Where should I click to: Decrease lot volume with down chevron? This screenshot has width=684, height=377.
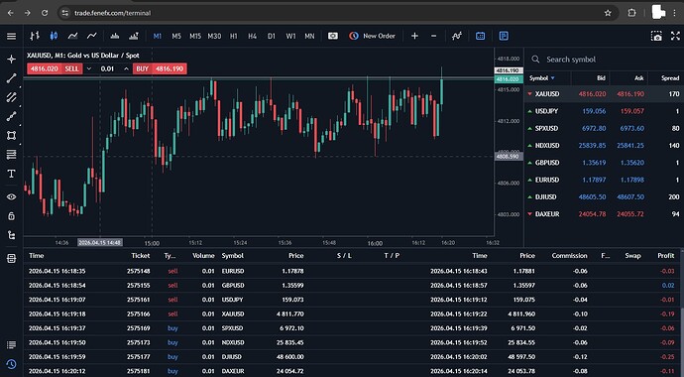click(89, 68)
